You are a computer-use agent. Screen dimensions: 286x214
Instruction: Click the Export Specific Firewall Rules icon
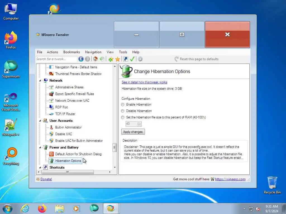51,94
